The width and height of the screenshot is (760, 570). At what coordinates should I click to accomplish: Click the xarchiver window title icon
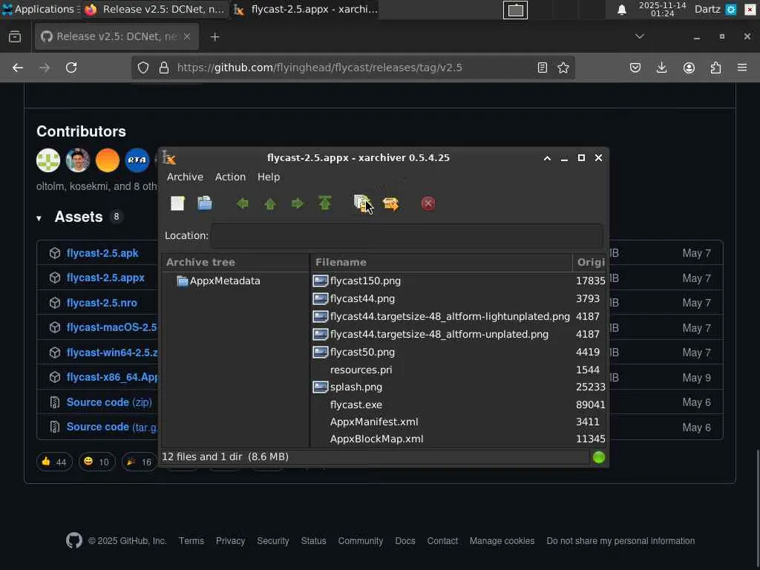tap(169, 157)
